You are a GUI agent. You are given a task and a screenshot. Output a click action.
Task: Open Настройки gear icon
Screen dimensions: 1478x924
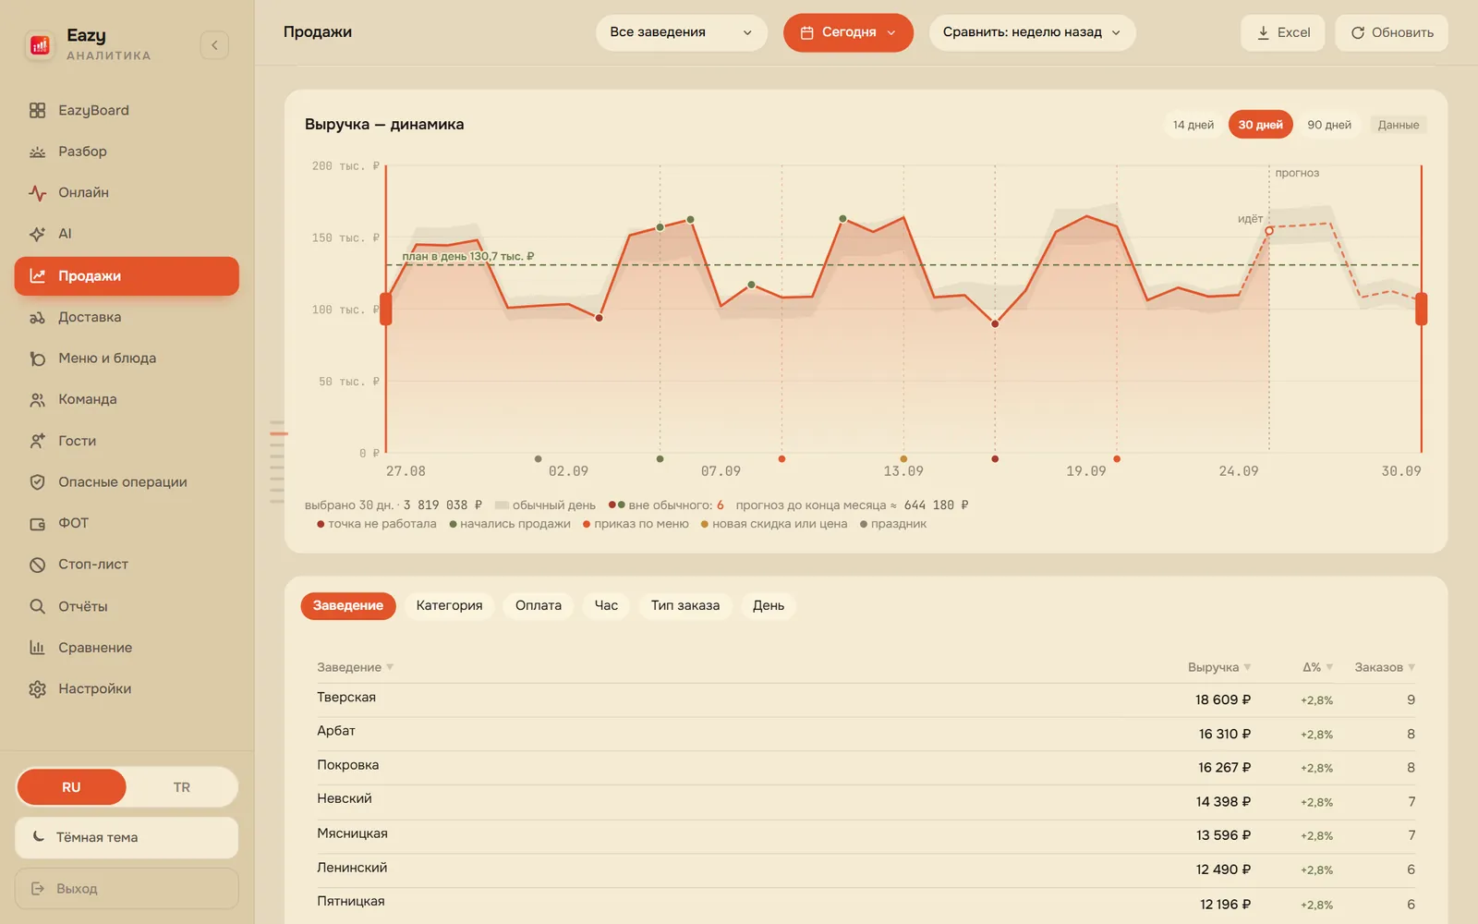pyautogui.click(x=37, y=688)
